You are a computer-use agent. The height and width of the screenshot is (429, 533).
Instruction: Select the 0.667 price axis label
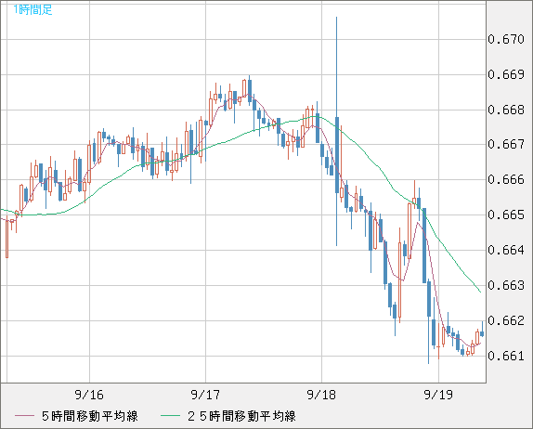point(506,145)
